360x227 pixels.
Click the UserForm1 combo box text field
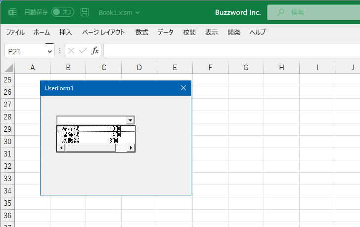pos(91,120)
